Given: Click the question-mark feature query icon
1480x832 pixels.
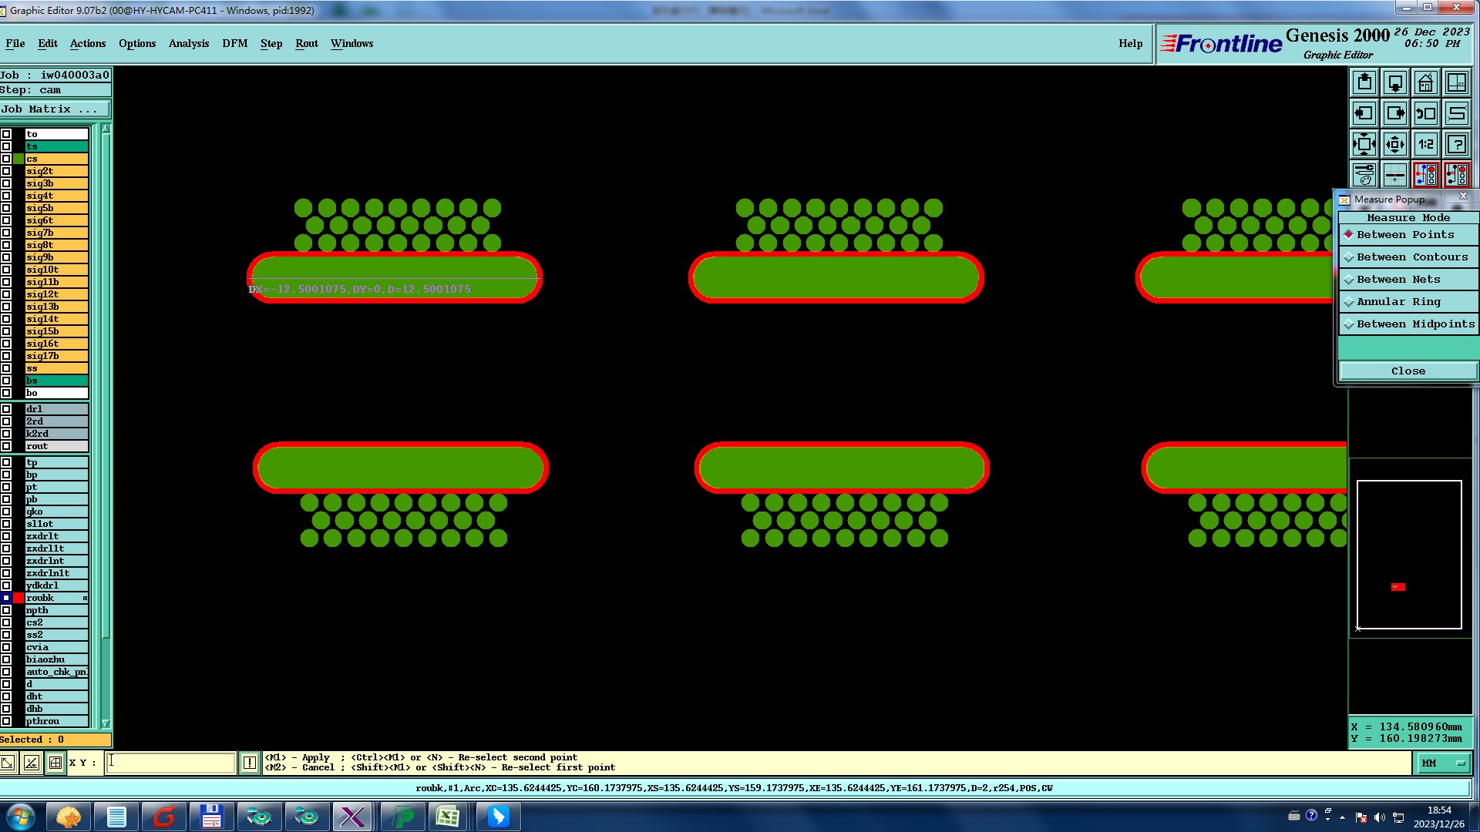Looking at the screenshot, I should [x=1456, y=144].
